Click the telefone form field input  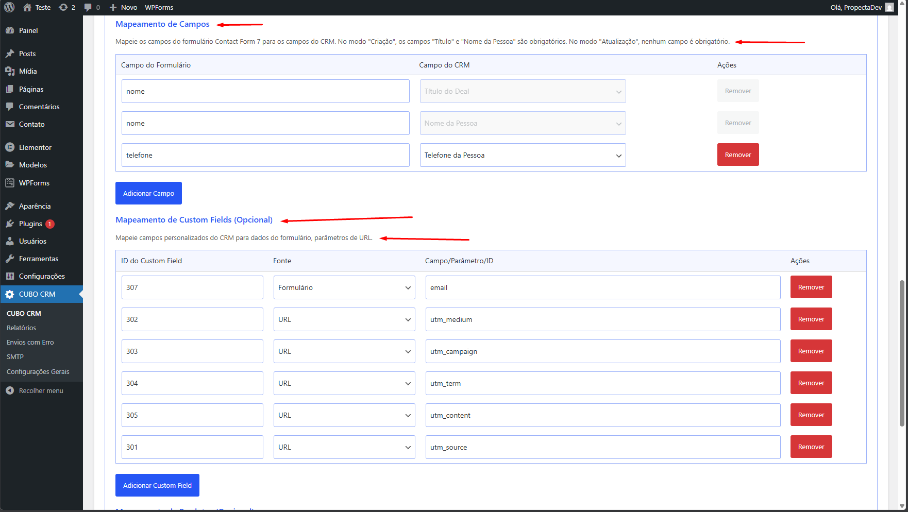tap(265, 155)
